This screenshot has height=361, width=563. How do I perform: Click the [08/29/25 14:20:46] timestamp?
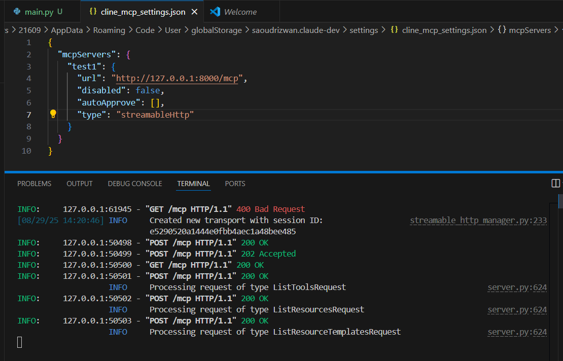coord(60,221)
